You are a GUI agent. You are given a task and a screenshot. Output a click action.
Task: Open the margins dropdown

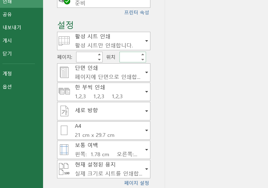pos(146,150)
